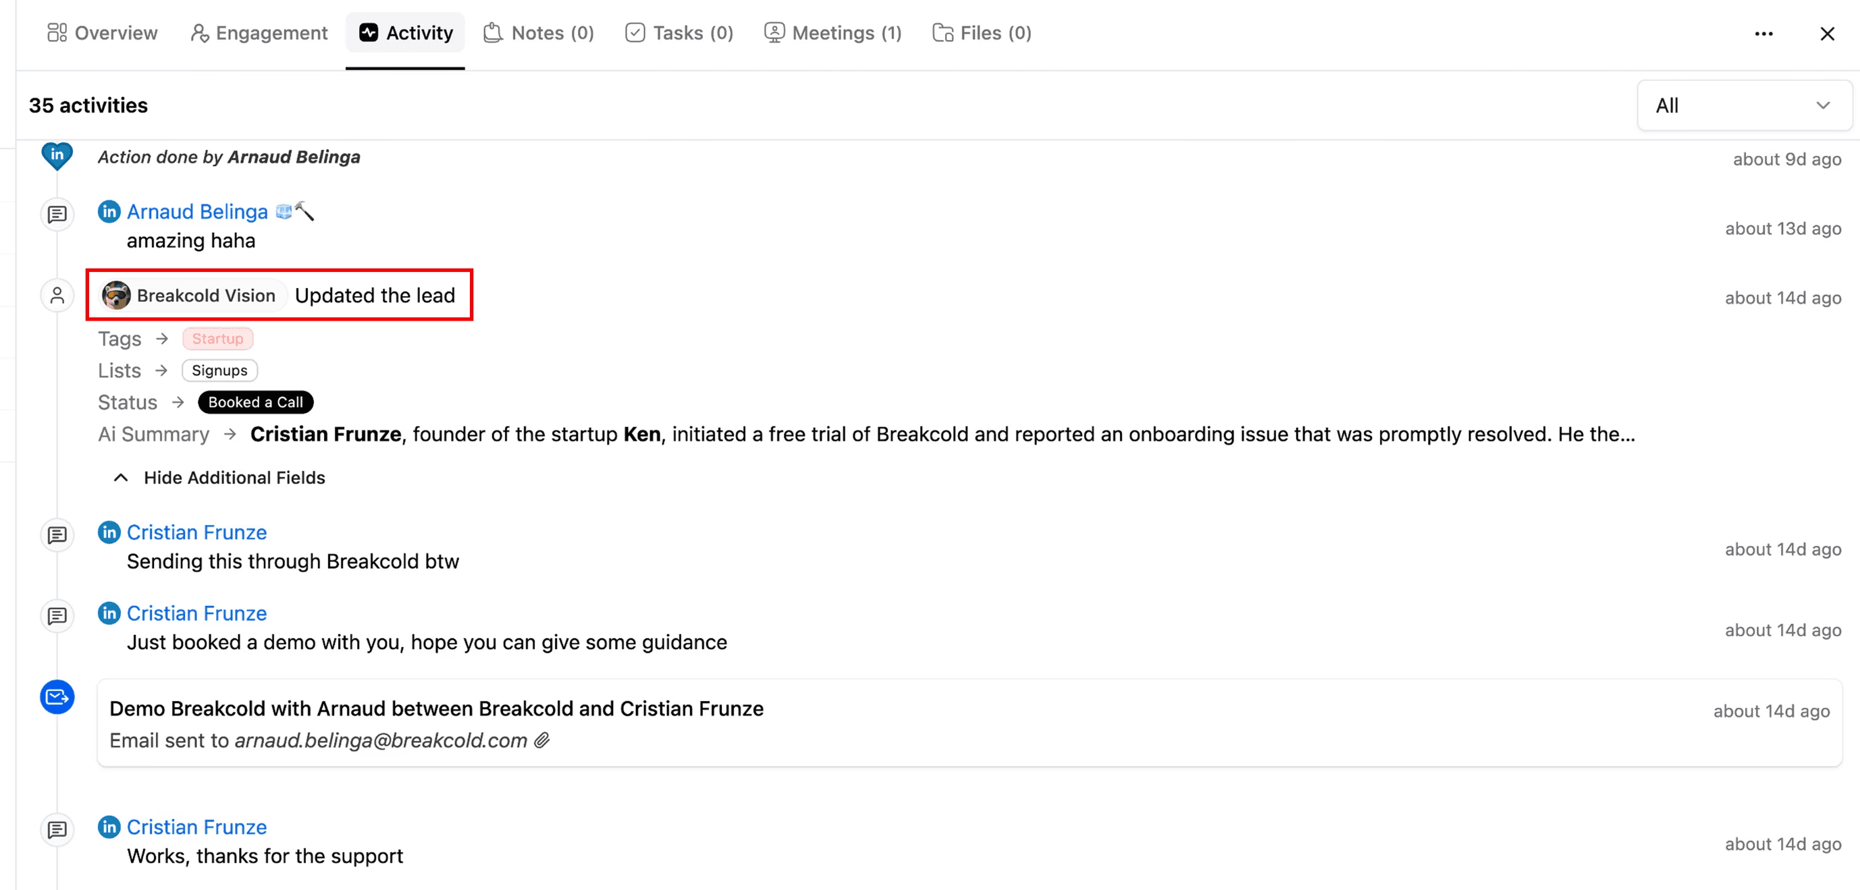Click the pink Startup tag
The width and height of the screenshot is (1860, 890).
217,338
